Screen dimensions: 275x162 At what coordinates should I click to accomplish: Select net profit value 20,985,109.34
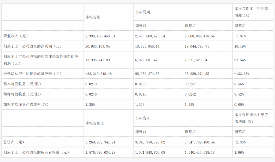click(x=98, y=46)
